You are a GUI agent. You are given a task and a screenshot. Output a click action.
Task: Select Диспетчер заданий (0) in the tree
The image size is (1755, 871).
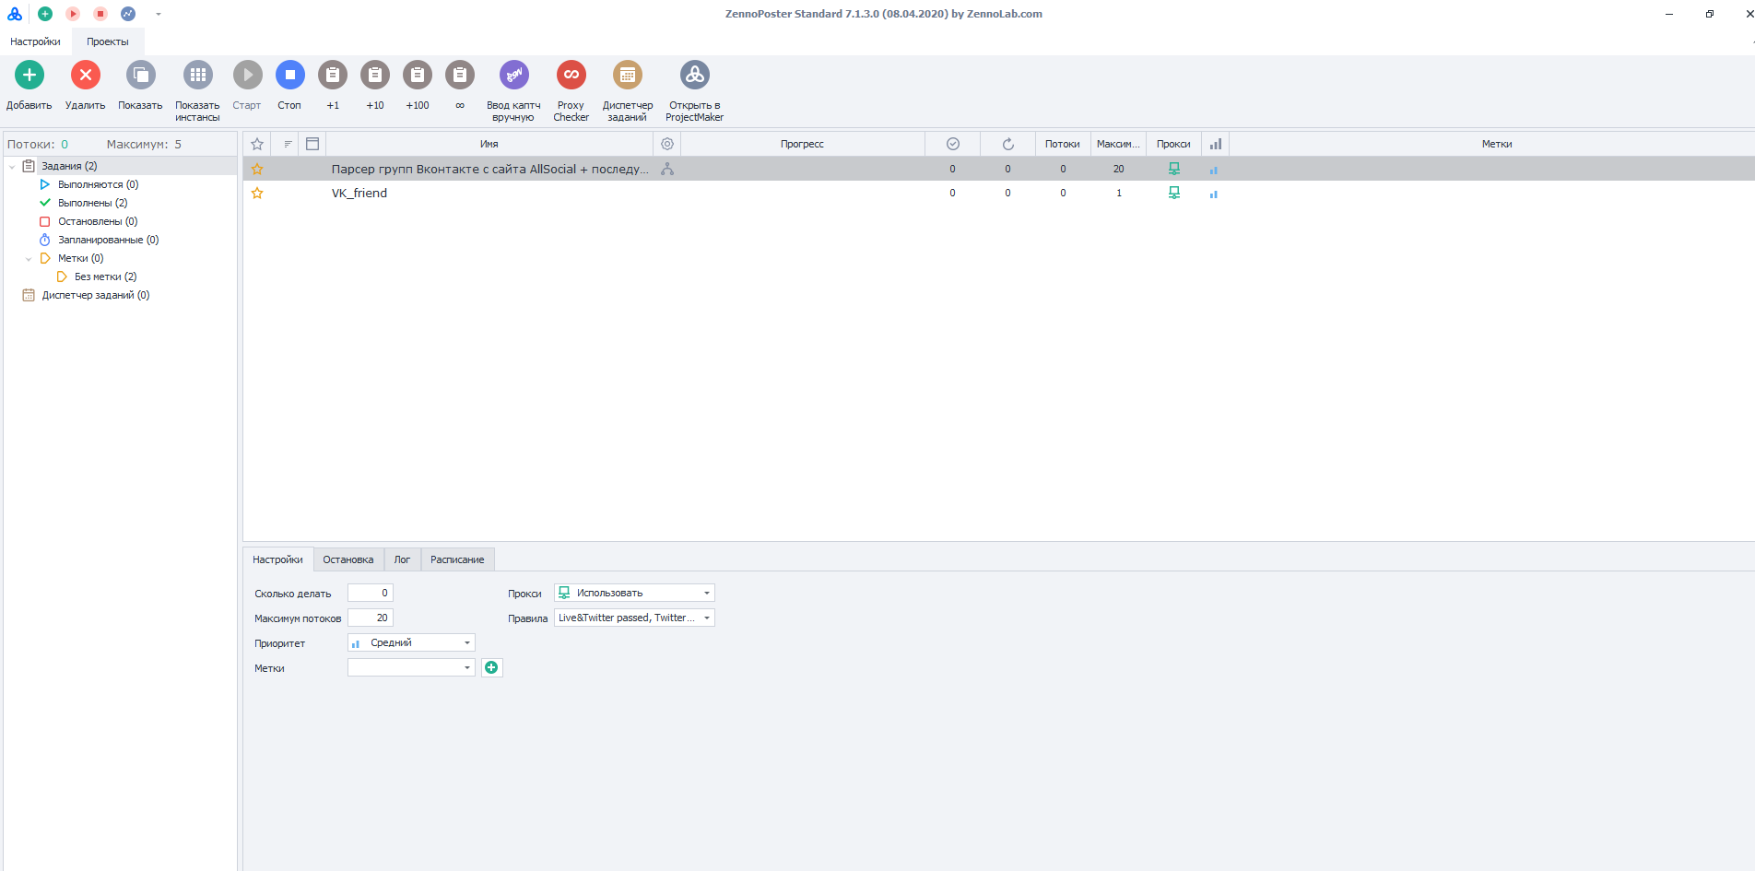click(95, 295)
